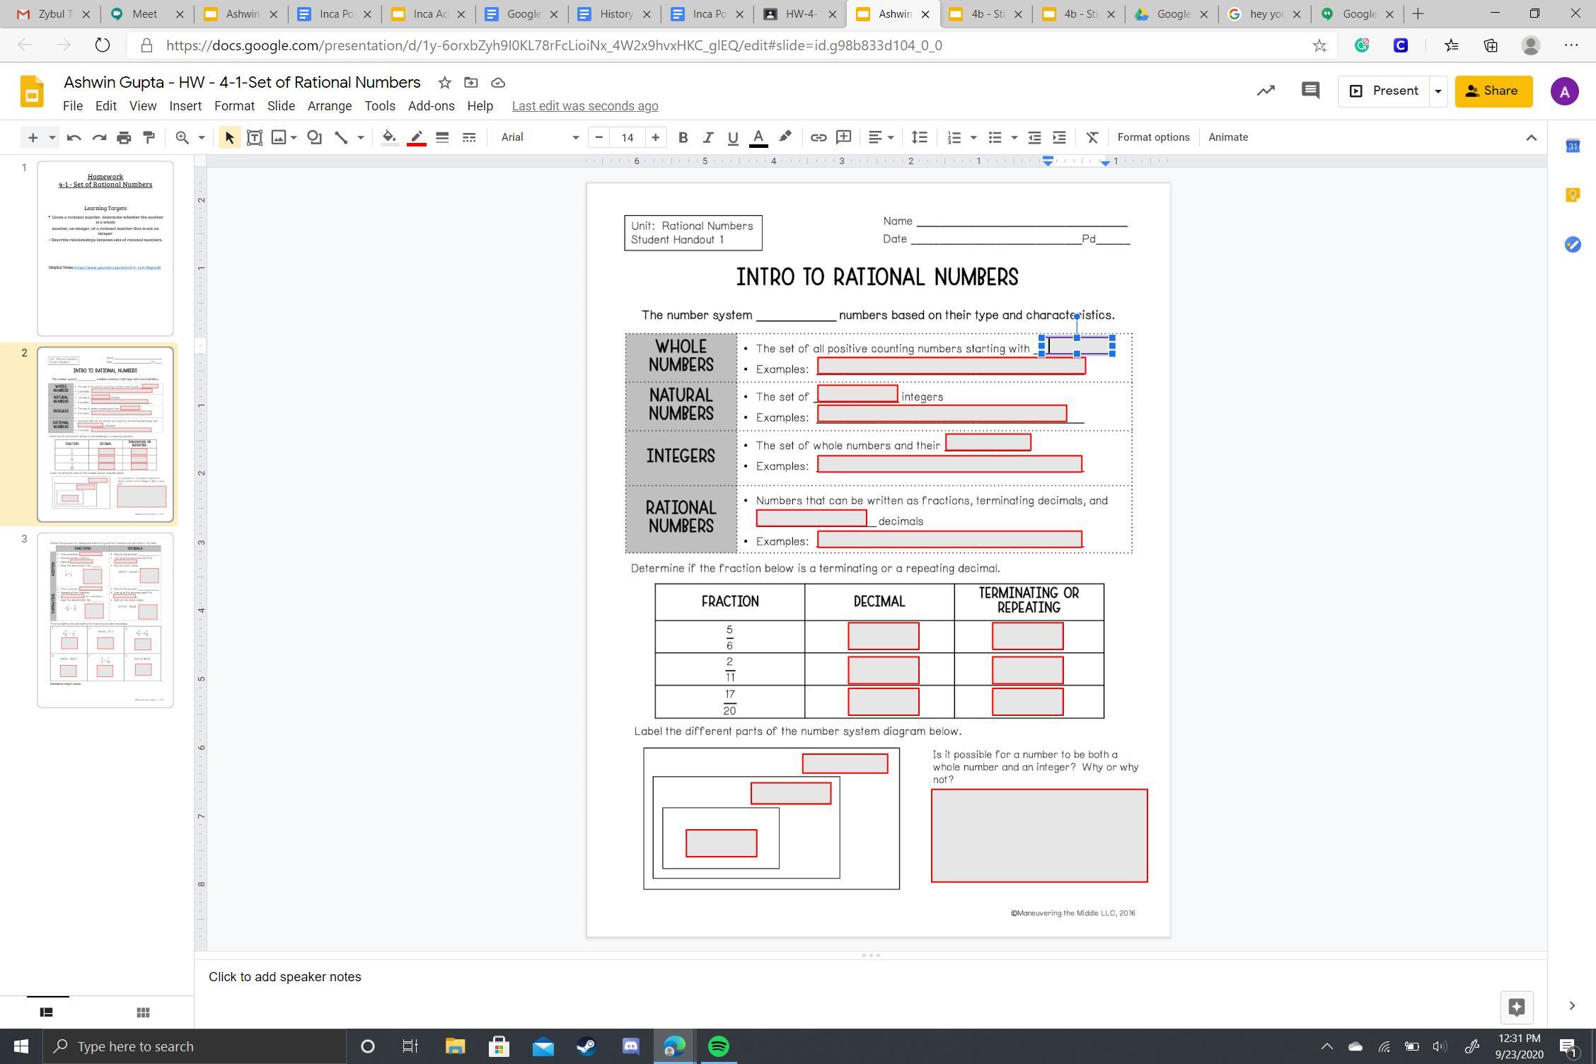This screenshot has height=1064, width=1596.
Task: Click the Clear formatting icon
Action: point(1092,137)
